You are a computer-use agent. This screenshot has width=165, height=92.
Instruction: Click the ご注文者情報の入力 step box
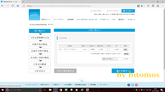click(x=40, y=38)
